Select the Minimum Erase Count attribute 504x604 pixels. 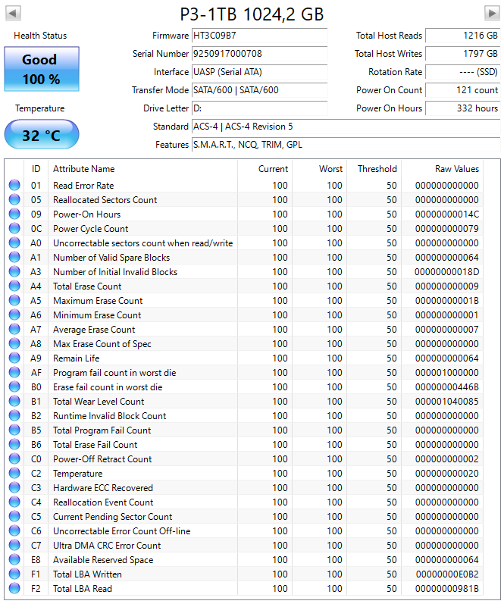click(x=244, y=315)
